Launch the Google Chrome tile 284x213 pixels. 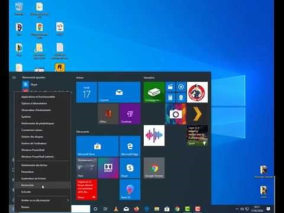click(x=154, y=168)
